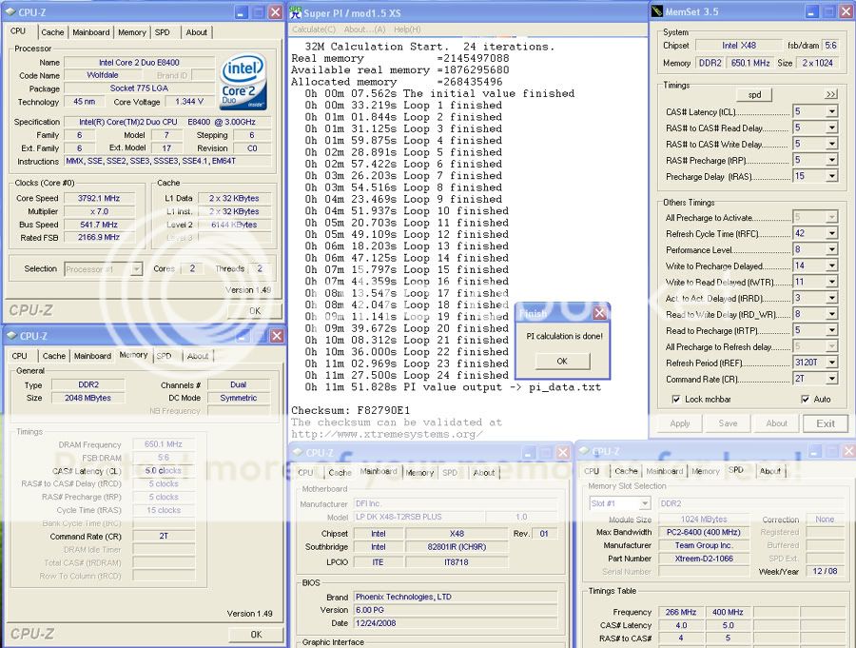The width and height of the screenshot is (856, 648).
Task: Open the Performance Level dropdown
Action: (x=831, y=249)
